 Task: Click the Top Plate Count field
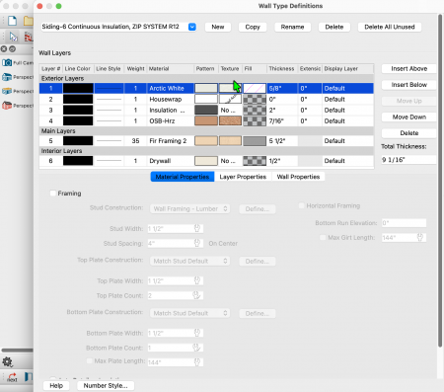(176, 295)
